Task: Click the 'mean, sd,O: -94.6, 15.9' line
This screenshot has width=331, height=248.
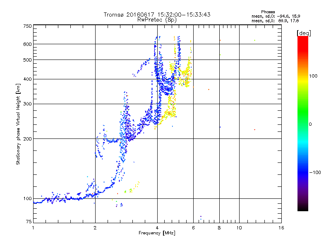Action: (276, 16)
